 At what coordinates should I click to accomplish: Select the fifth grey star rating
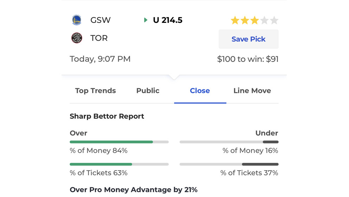[x=274, y=20]
